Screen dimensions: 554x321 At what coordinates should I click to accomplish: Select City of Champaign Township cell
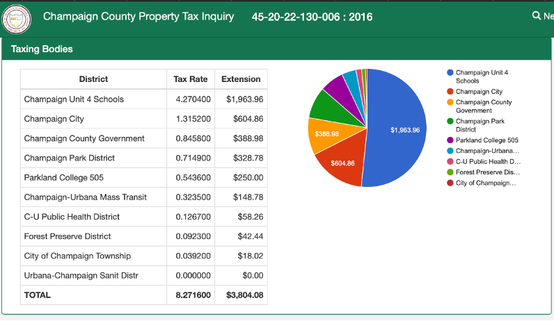tap(93, 256)
